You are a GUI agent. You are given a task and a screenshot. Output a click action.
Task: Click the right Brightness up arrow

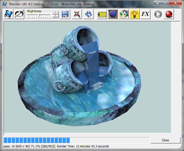(x=57, y=13)
